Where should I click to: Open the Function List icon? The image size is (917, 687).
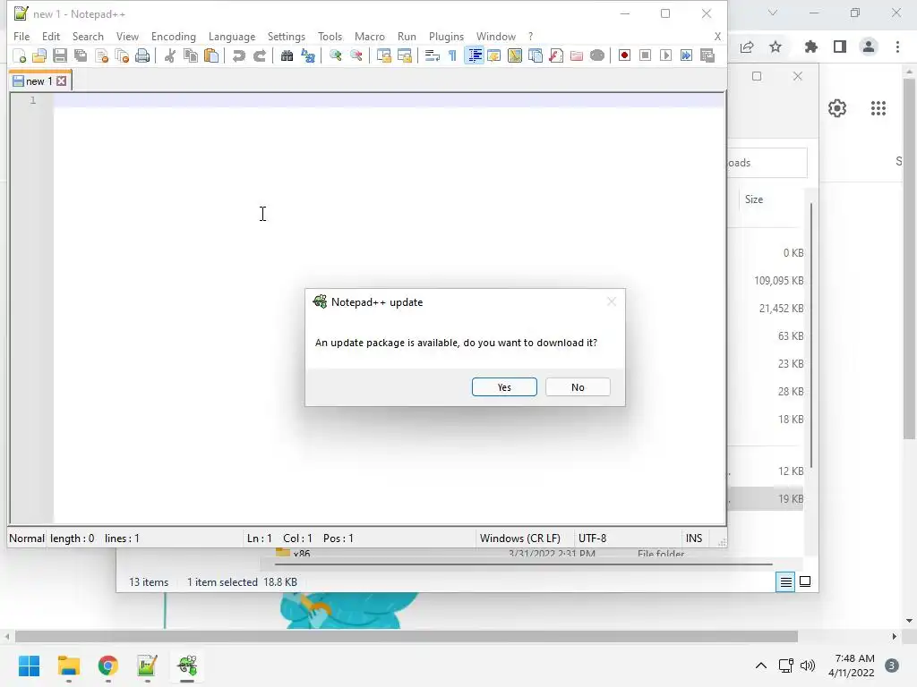click(x=556, y=55)
